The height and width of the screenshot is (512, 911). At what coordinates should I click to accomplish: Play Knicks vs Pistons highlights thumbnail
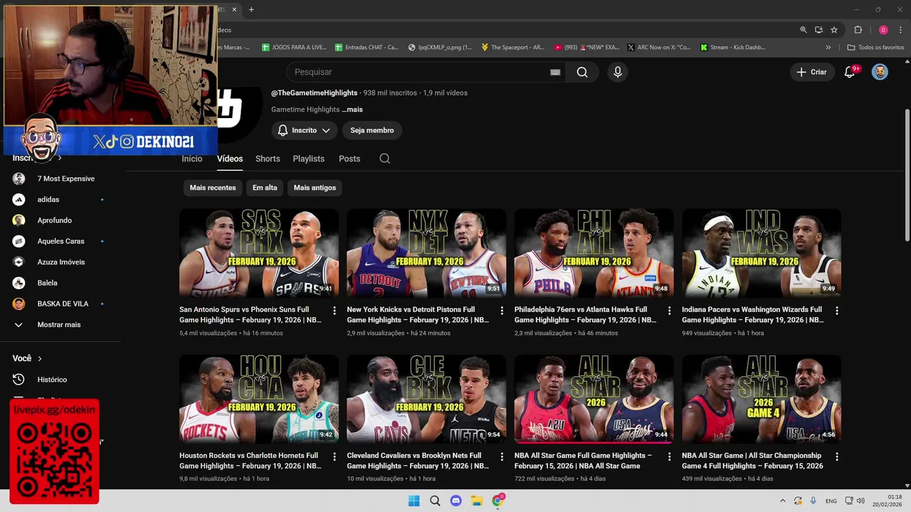point(426,252)
